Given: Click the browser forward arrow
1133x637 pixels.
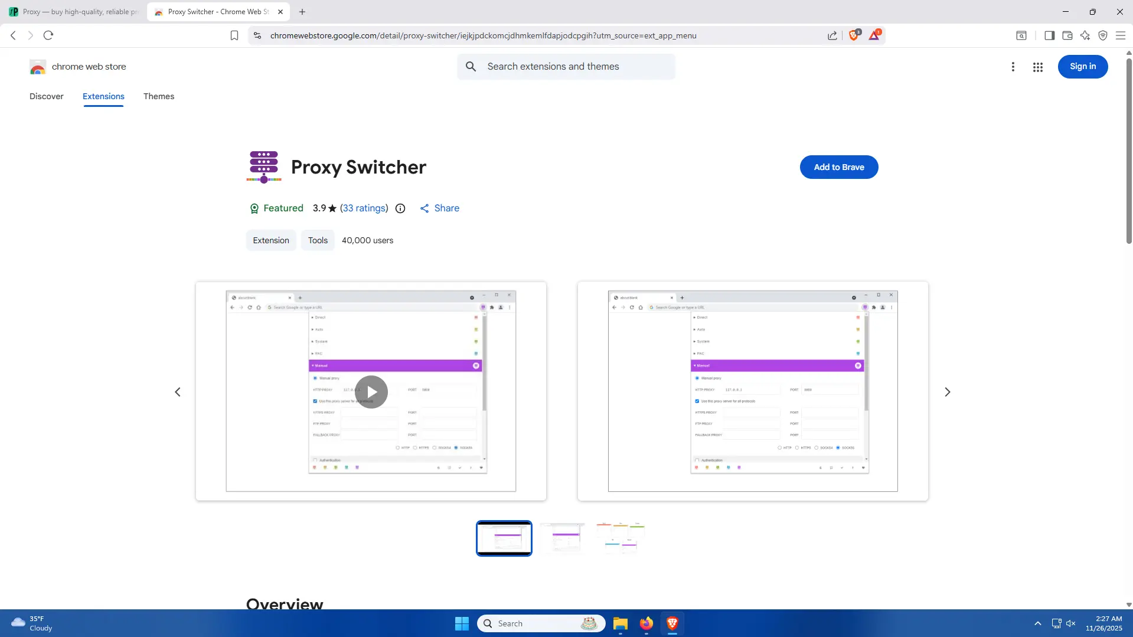Looking at the screenshot, I should coord(31,35).
